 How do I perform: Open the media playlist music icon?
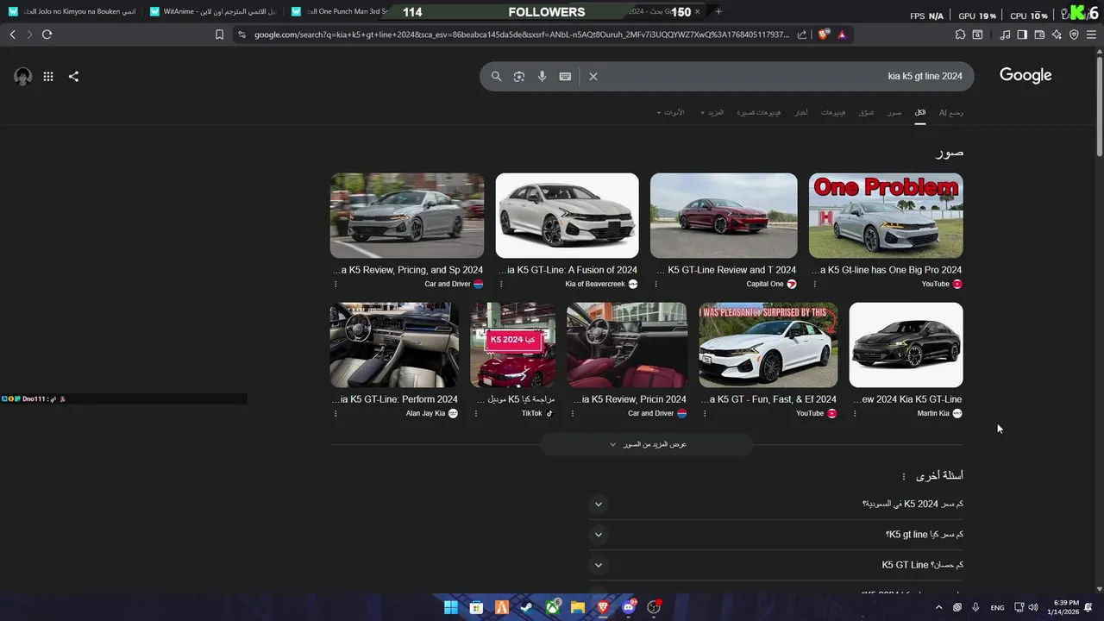1005,34
